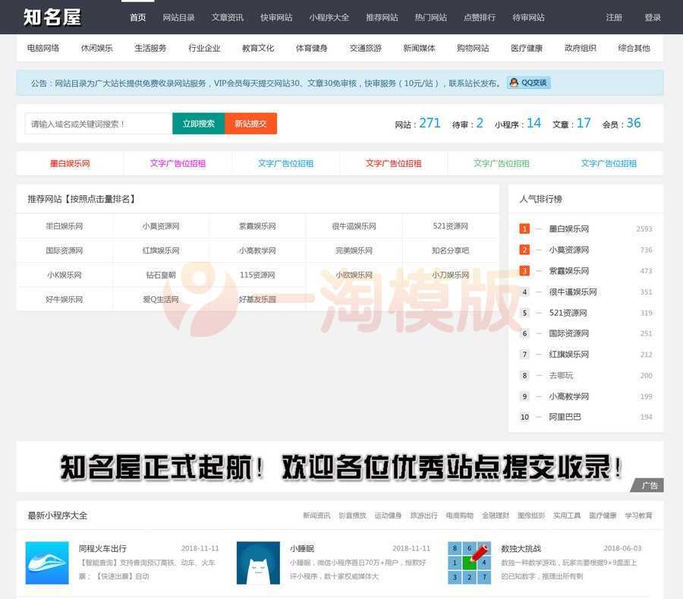
Task: Open the 数独大挑战 sudoku game icon
Action: click(469, 563)
